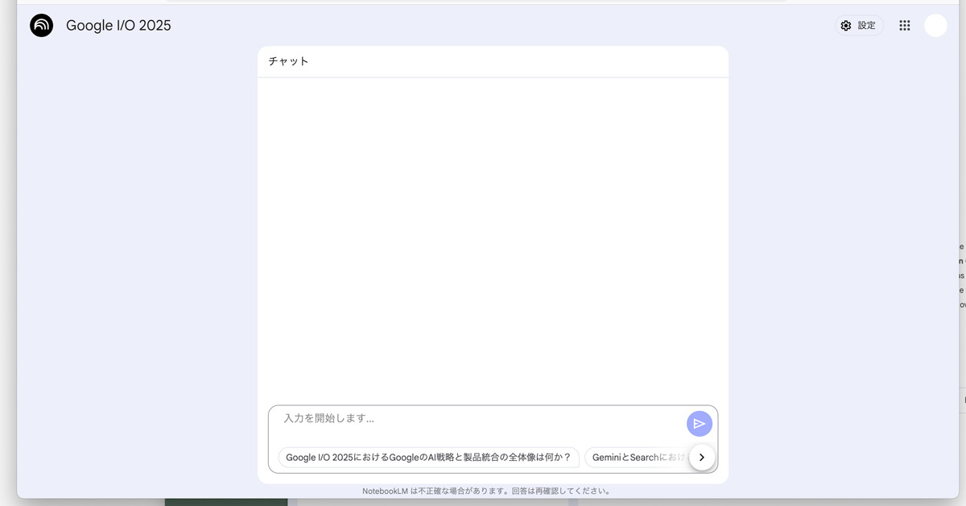Focus the 入力を開始します chat input field
966x506 pixels.
pos(479,419)
